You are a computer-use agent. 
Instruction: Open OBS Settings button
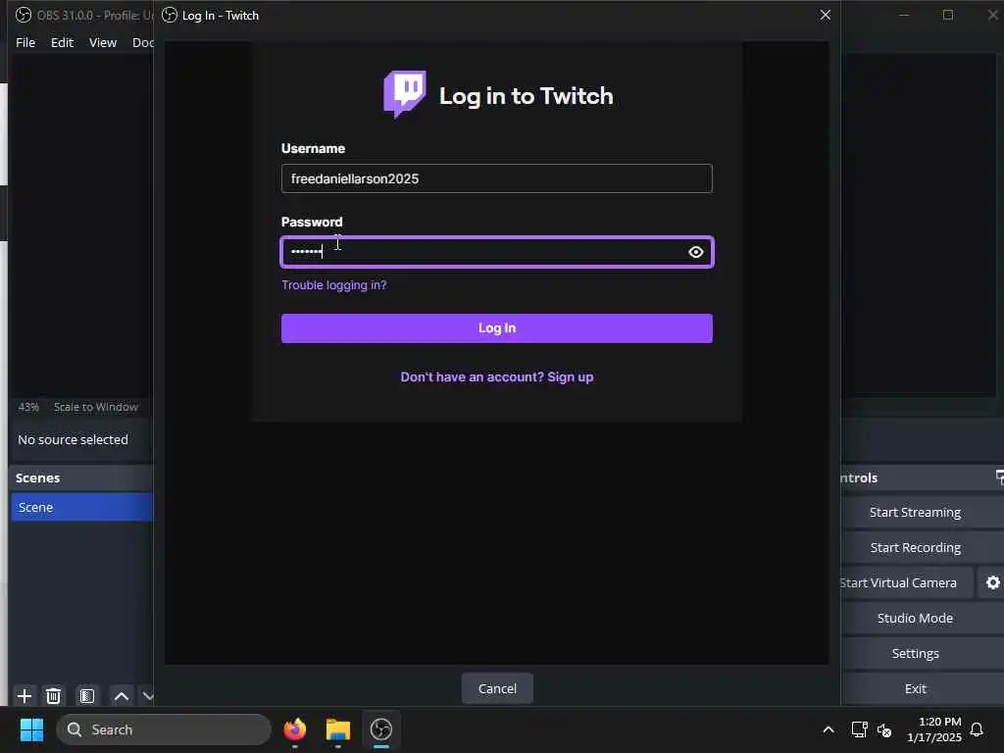coord(915,653)
